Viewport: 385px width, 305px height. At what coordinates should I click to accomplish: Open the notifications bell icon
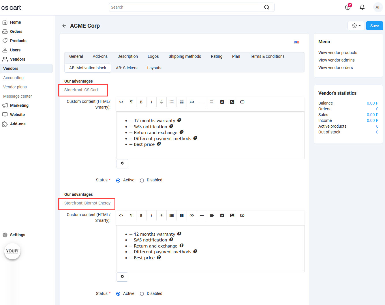coord(362,7)
